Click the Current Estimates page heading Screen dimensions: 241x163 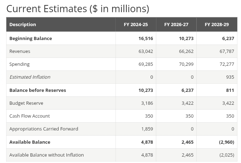tap(78, 9)
